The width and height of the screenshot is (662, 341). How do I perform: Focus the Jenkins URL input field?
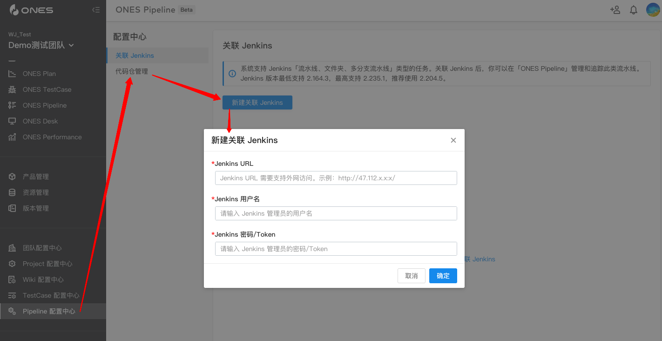coord(336,178)
